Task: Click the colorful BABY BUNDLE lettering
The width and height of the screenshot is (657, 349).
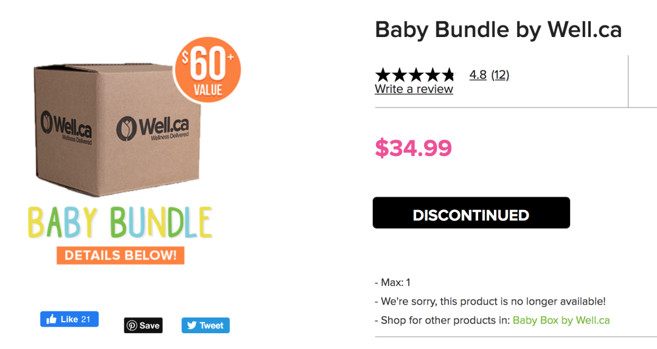Action: coord(120,223)
